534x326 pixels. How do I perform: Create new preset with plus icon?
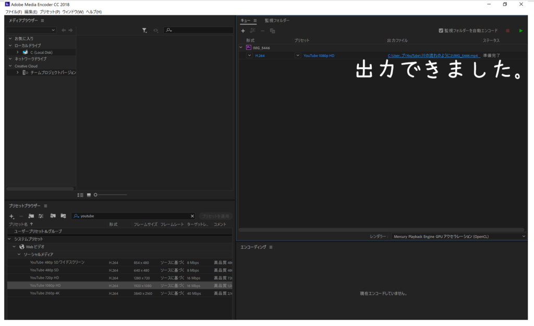[11, 216]
